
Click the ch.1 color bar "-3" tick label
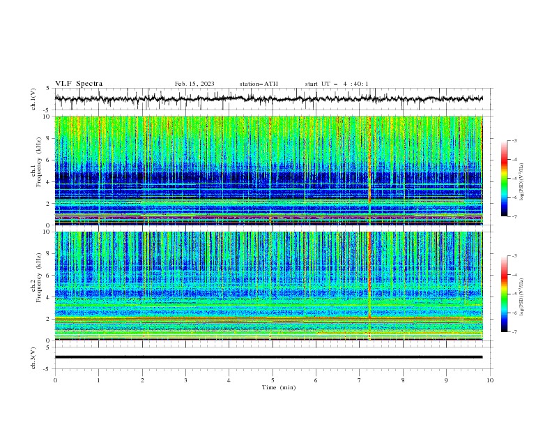[x=514, y=140]
